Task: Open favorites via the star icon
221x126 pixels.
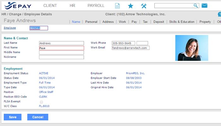Action: (x=130, y=6)
